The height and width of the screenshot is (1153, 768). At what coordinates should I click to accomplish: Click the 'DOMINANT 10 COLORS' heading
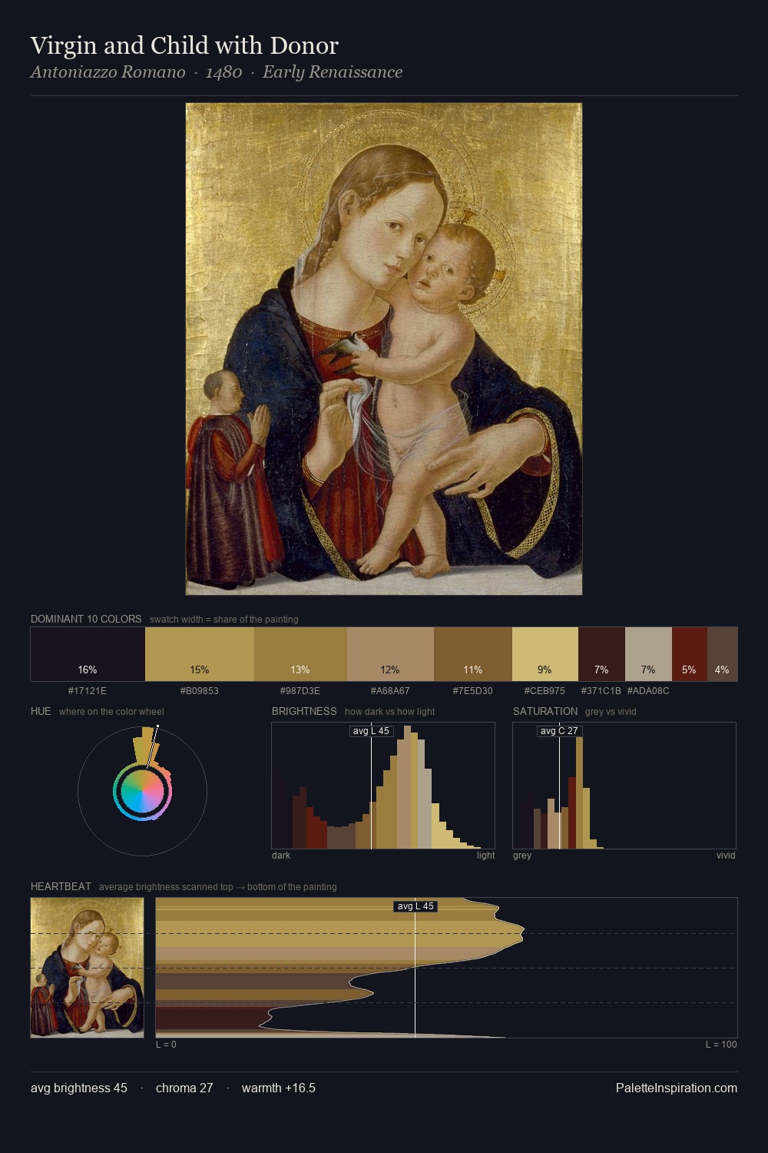(86, 619)
